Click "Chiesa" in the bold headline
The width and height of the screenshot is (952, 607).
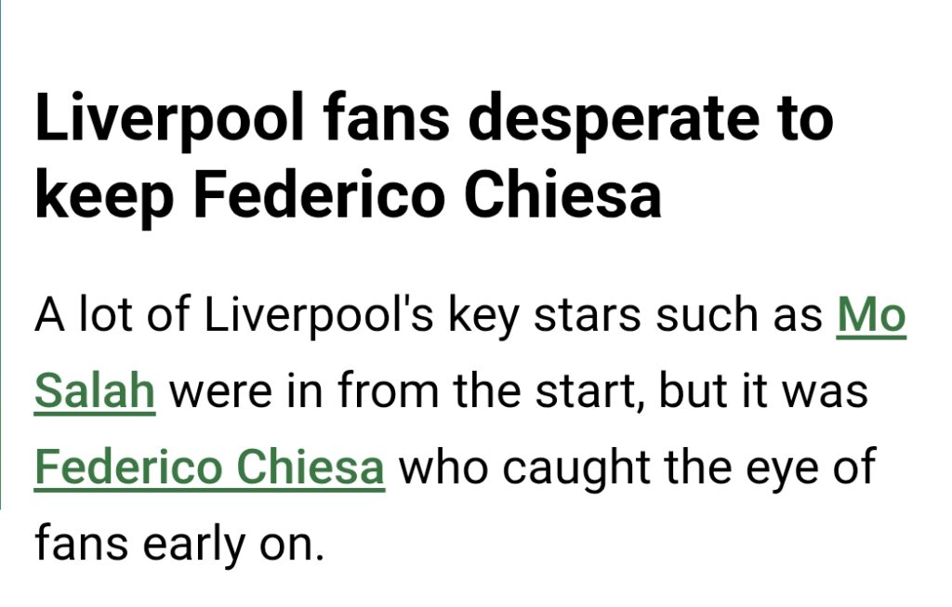[x=562, y=196]
